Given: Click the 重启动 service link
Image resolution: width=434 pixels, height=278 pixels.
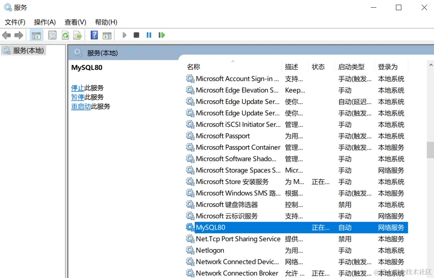Looking at the screenshot, I should (x=81, y=106).
